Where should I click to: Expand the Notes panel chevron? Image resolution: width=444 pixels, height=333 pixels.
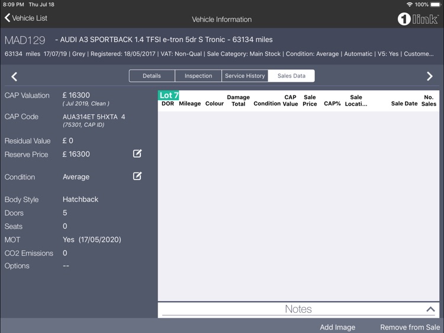tap(430, 309)
